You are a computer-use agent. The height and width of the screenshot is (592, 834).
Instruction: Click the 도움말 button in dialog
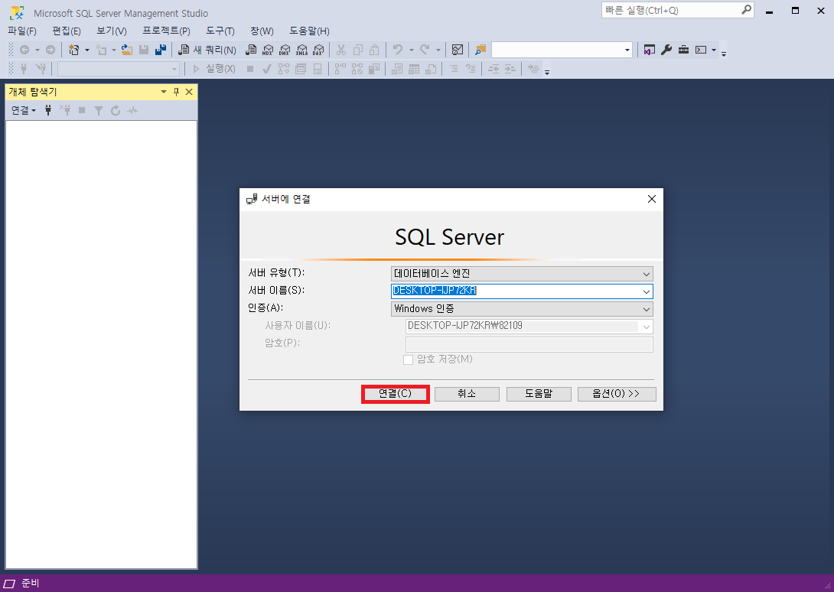coord(539,394)
